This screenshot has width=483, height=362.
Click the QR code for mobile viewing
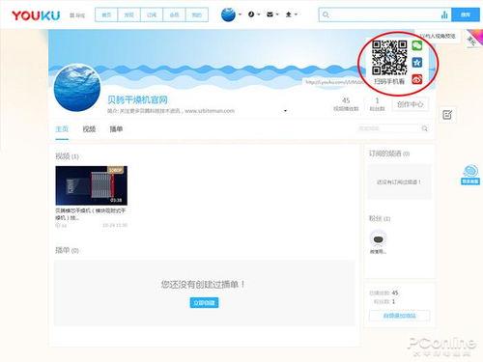tap(389, 58)
